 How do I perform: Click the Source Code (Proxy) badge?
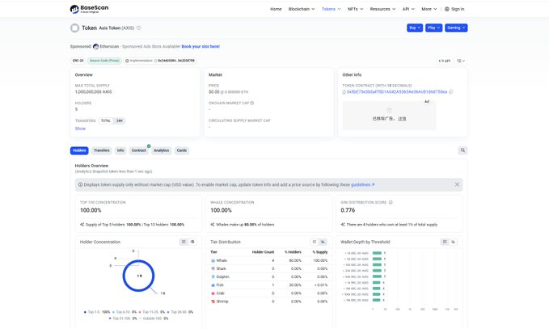[x=104, y=61]
